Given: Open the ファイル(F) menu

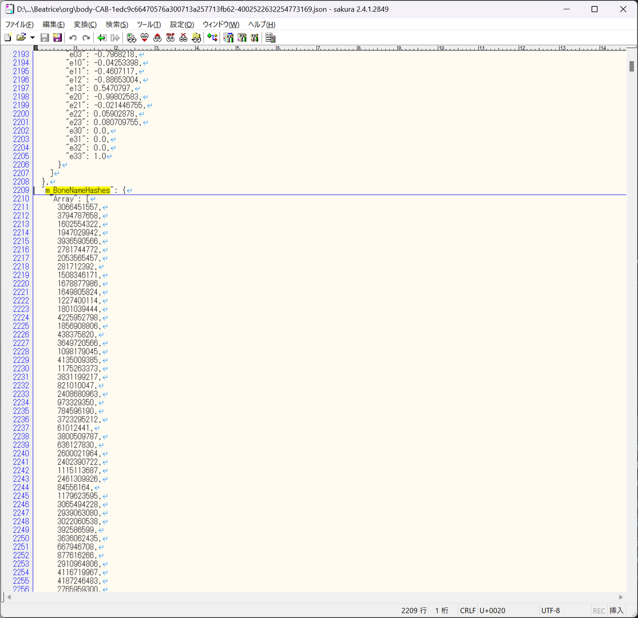Looking at the screenshot, I should (x=19, y=25).
